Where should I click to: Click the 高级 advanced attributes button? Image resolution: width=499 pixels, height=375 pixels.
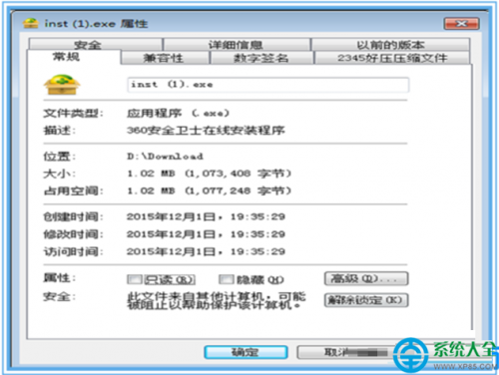tap(366, 278)
